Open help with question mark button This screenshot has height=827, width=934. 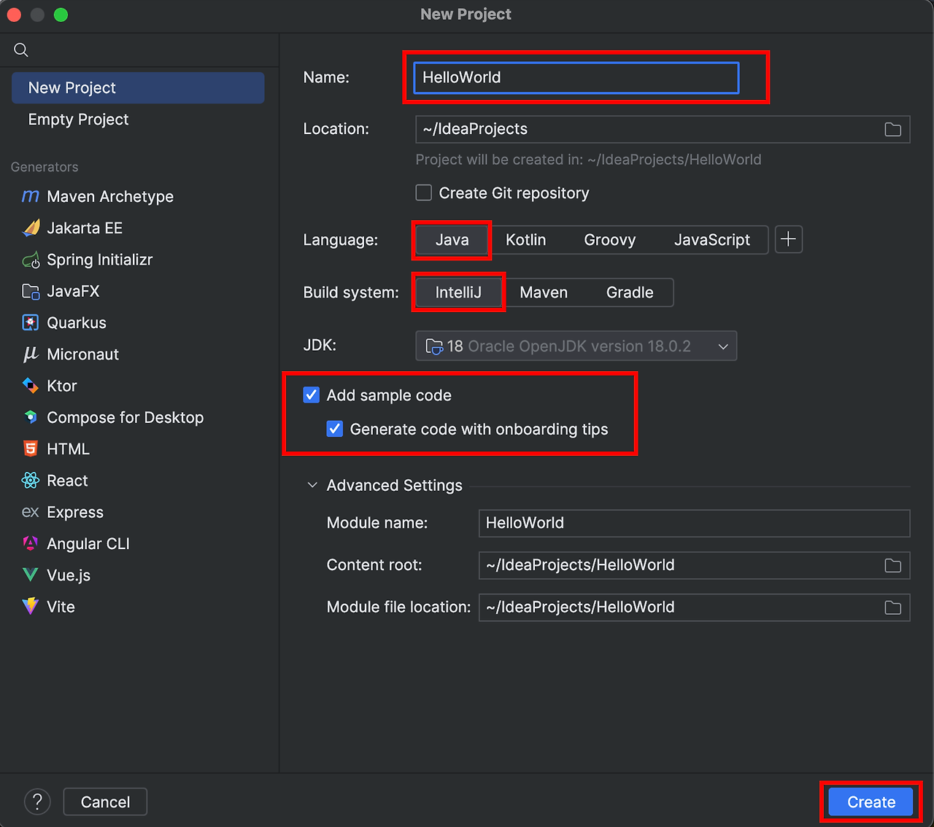[37, 801]
